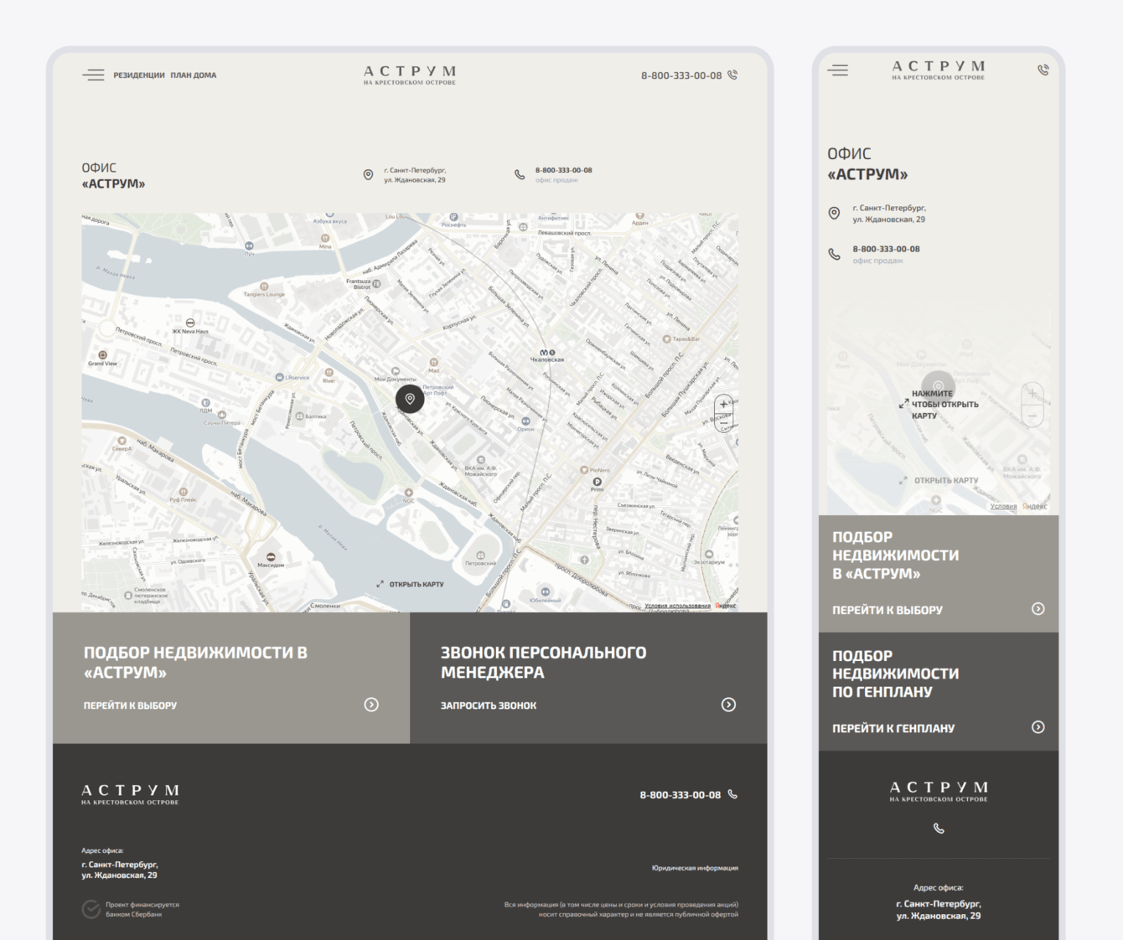
Task: Click the phone icon in mobile footer
Action: click(x=939, y=829)
